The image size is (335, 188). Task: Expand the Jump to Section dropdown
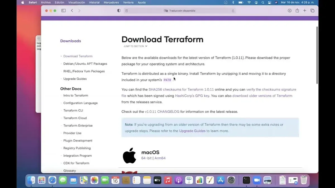click(x=135, y=46)
